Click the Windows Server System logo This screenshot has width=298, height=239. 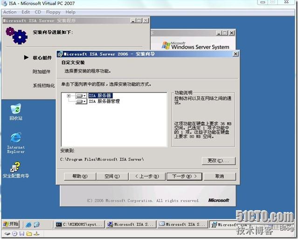(x=195, y=46)
